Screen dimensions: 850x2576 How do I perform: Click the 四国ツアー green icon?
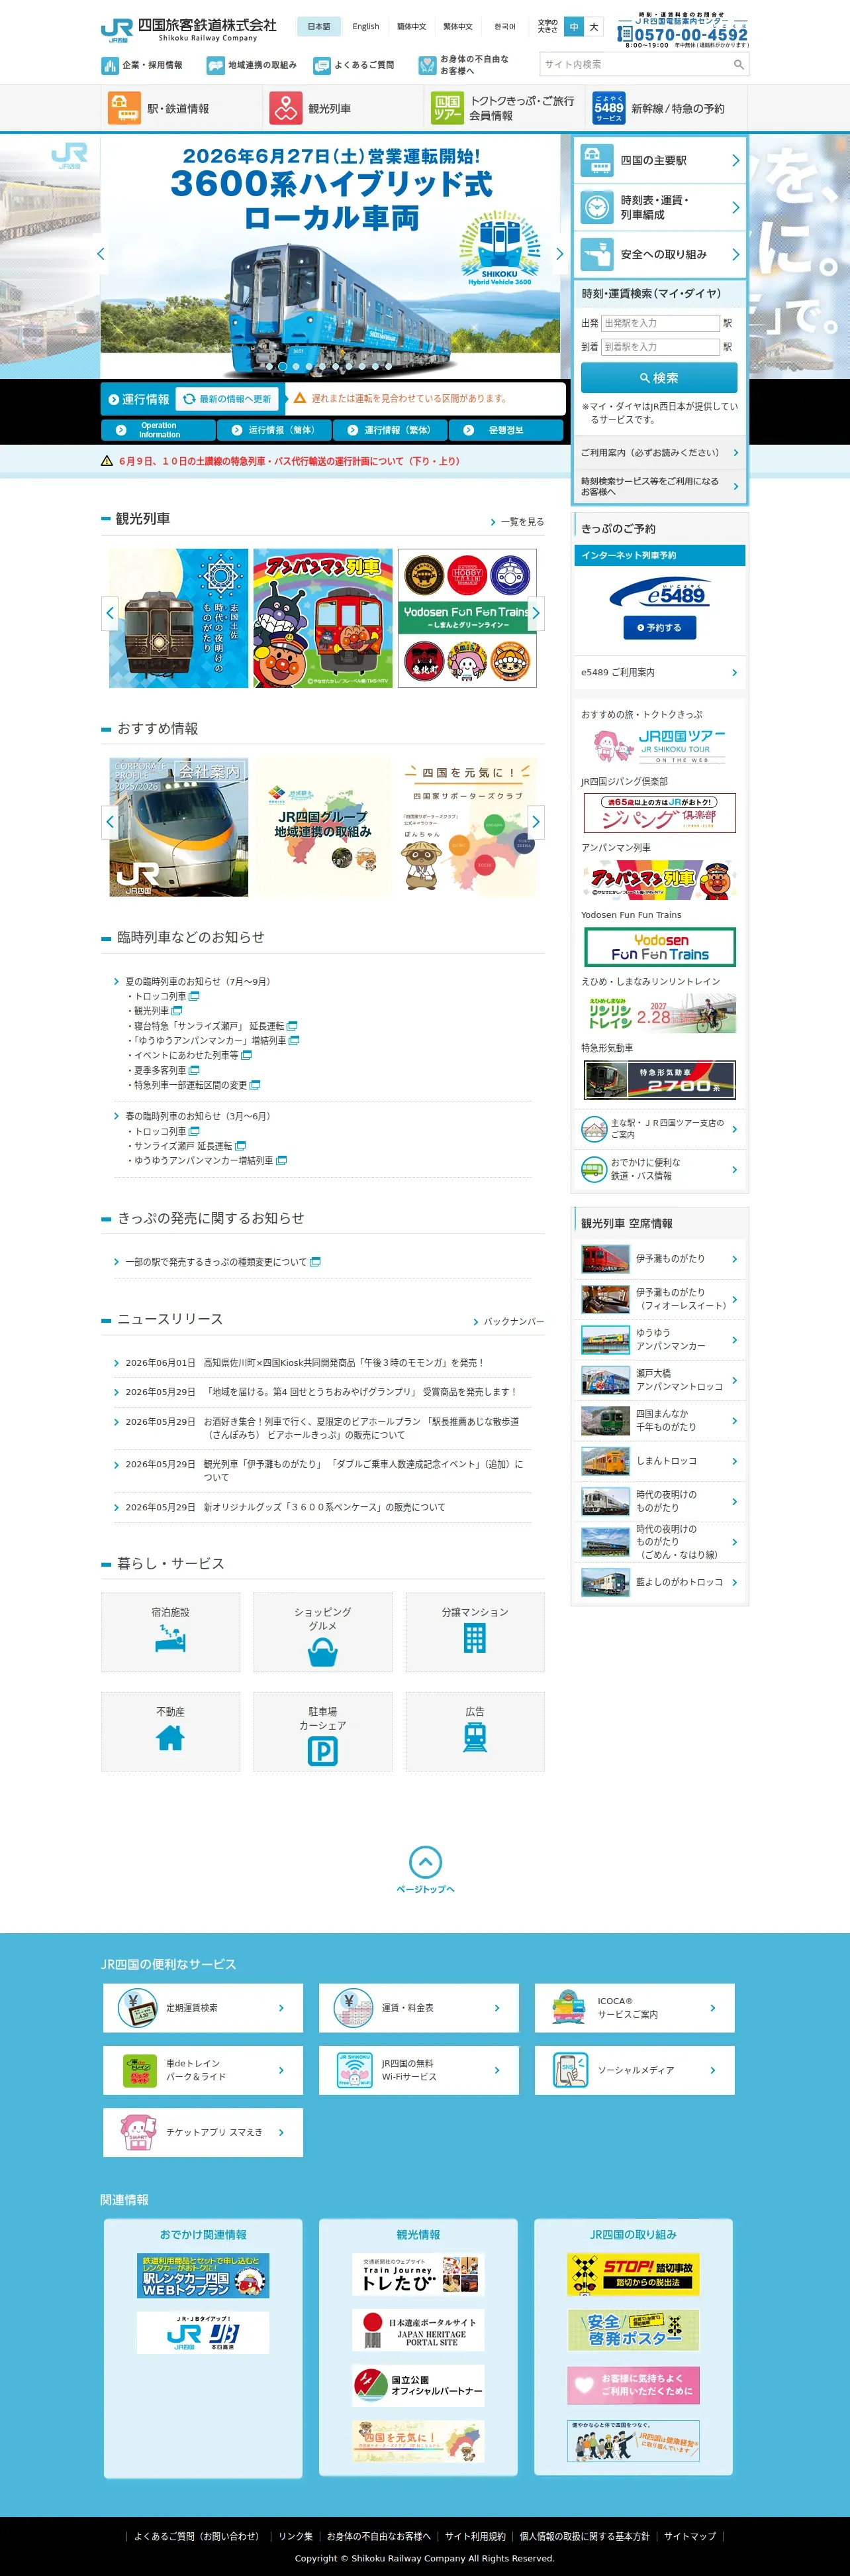(x=446, y=108)
